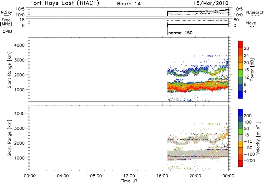Screen dimensions: 264x183
Task: Click the power panel 'Slant Range [km]' label
Action: point(9,70)
